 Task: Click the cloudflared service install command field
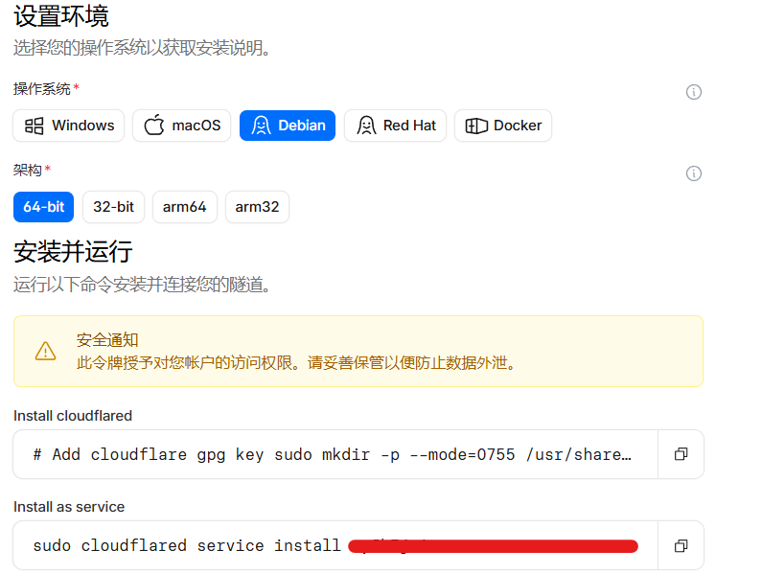click(335, 545)
